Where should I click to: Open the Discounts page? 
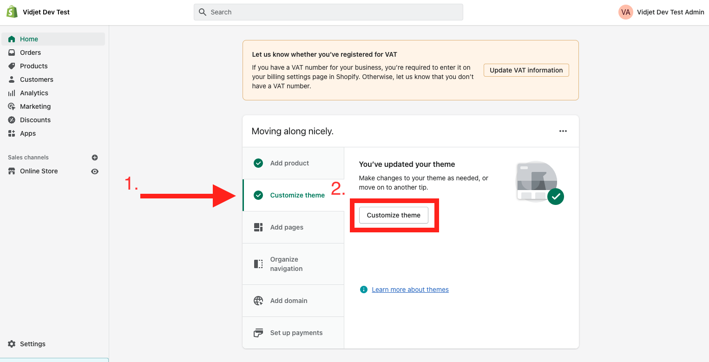click(53, 120)
